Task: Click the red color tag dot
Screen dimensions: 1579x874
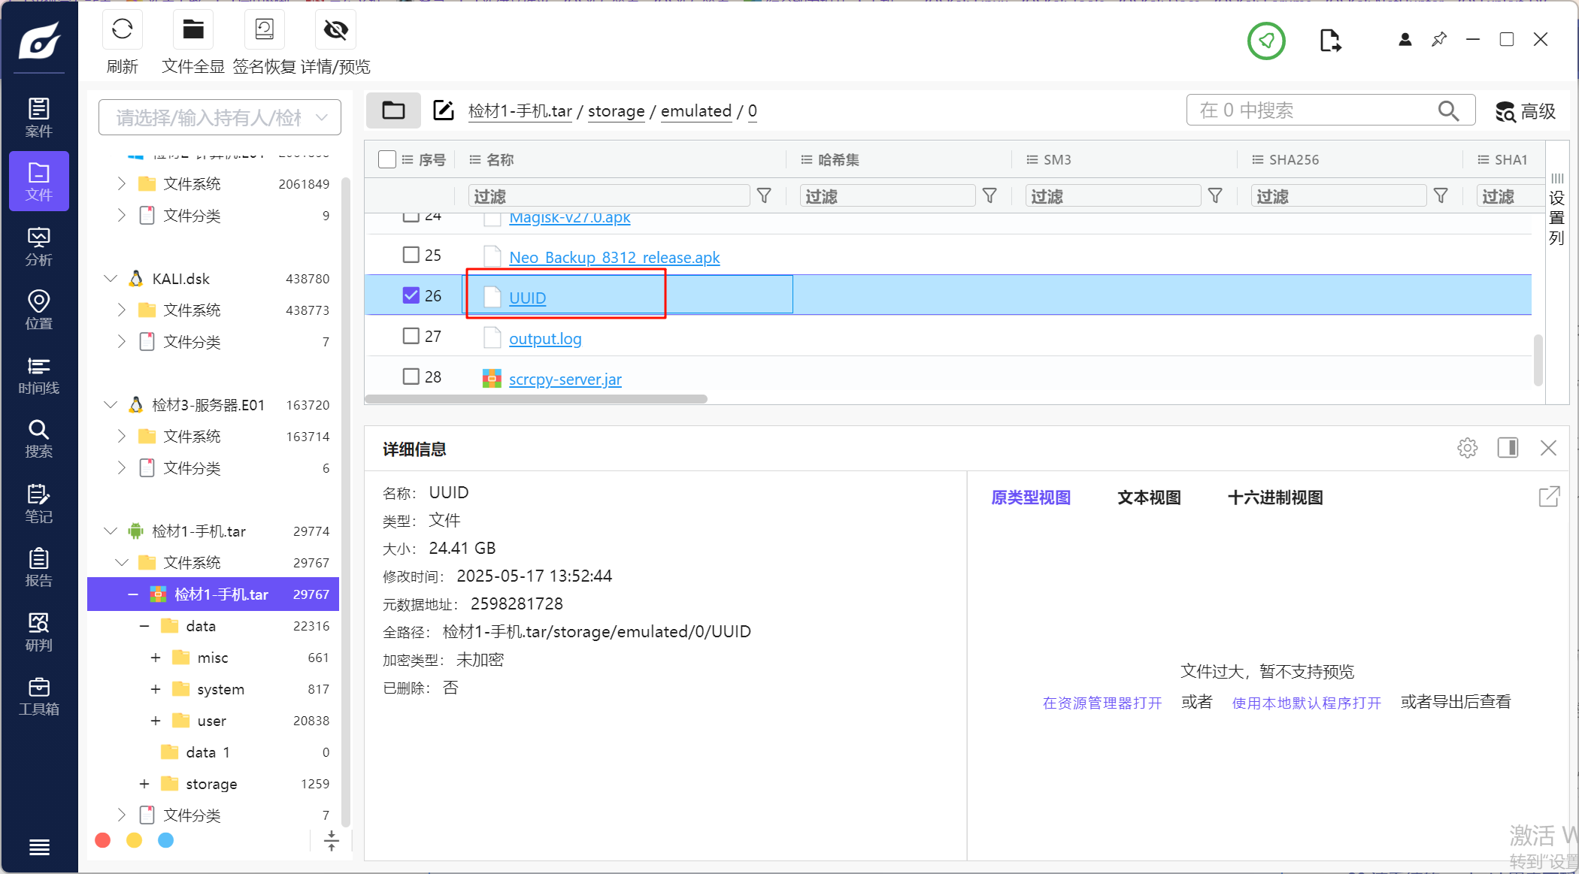Action: tap(103, 840)
